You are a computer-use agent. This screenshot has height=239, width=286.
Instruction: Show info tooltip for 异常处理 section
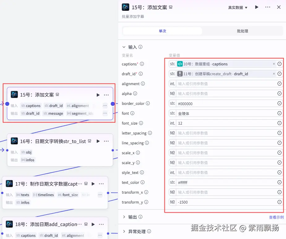(x=149, y=231)
